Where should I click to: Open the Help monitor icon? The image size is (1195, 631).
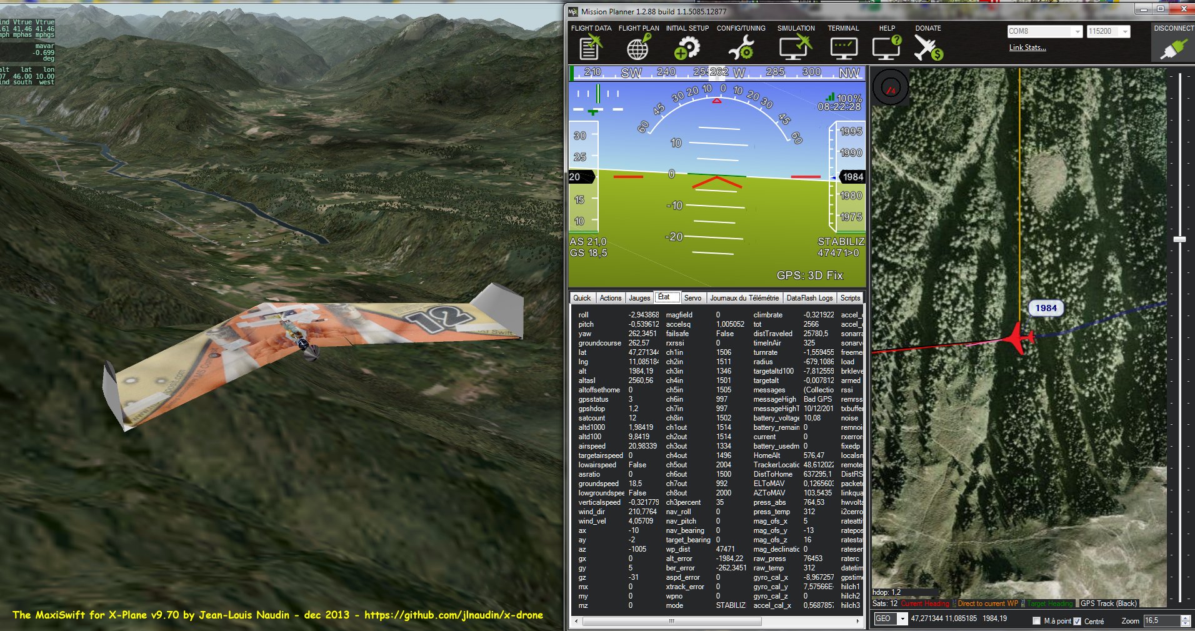click(887, 47)
